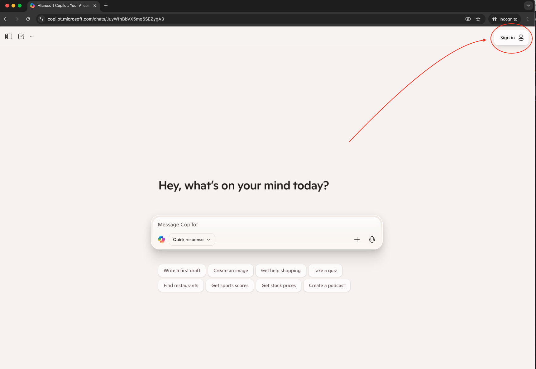
Task: Pick Create a podcast suggestion
Action: point(327,286)
